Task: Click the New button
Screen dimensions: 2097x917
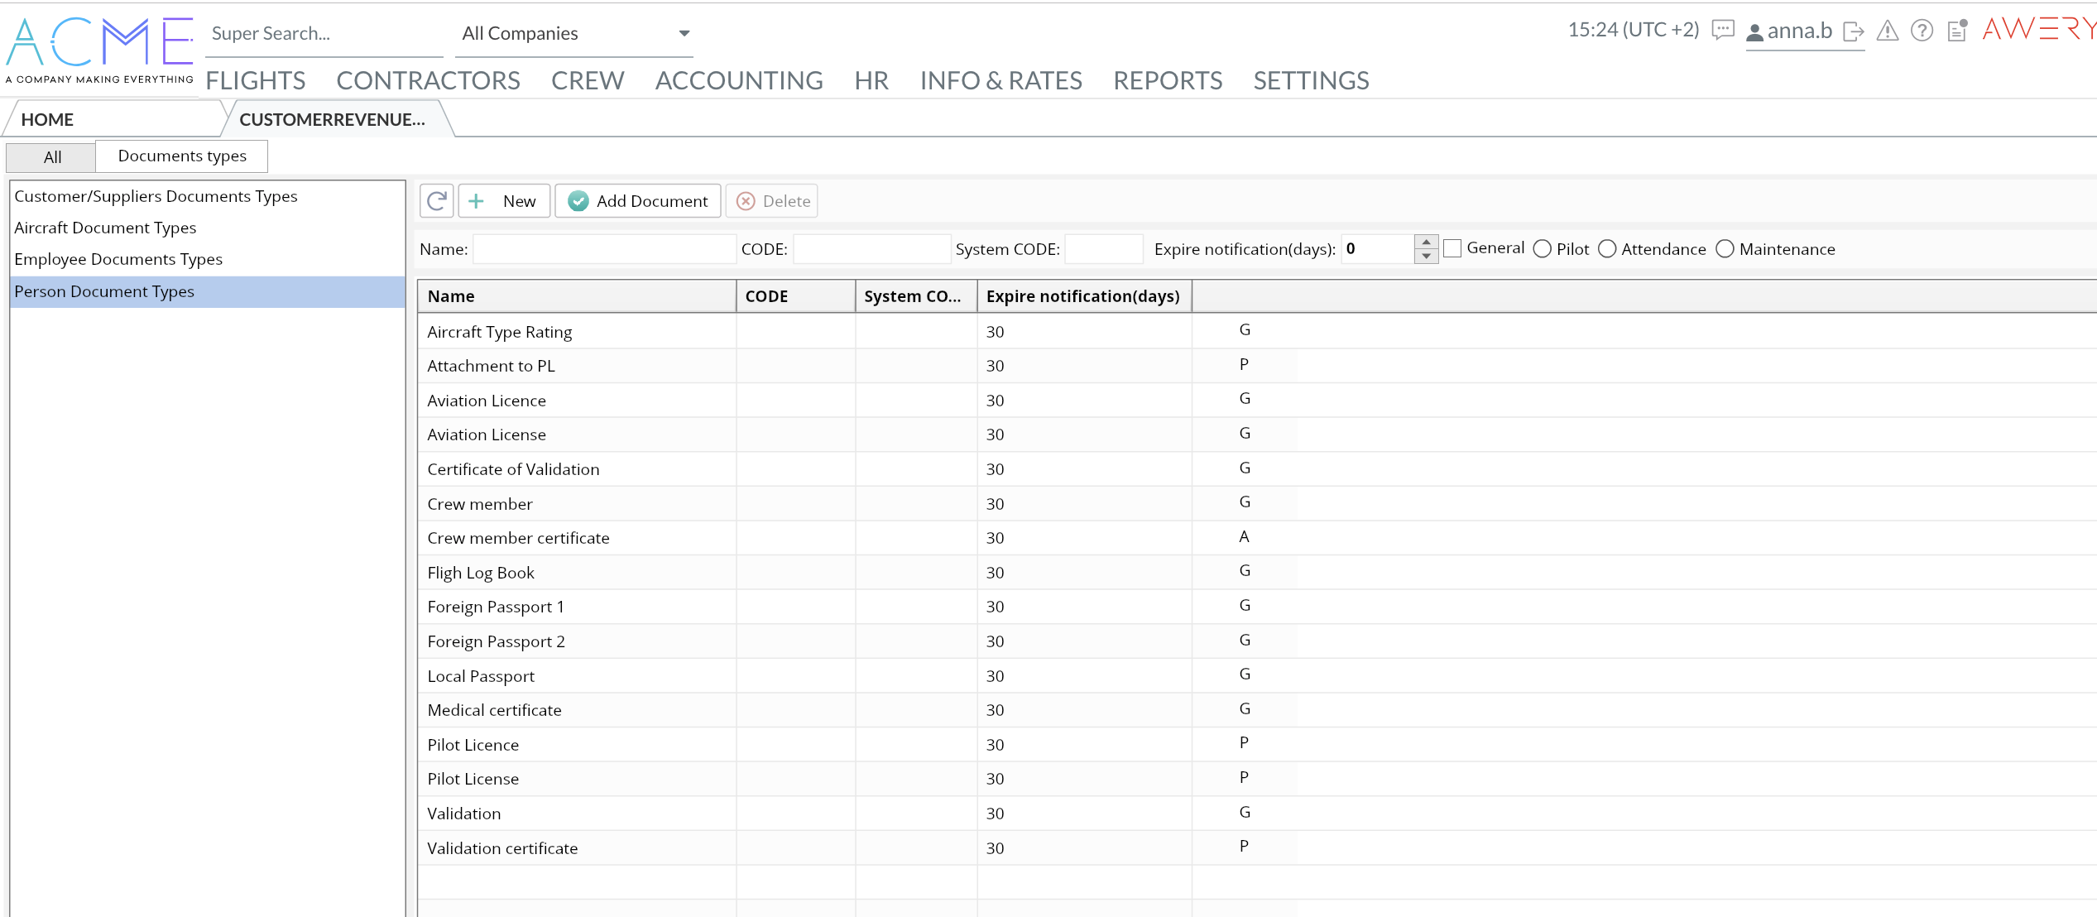Action: coord(504,201)
